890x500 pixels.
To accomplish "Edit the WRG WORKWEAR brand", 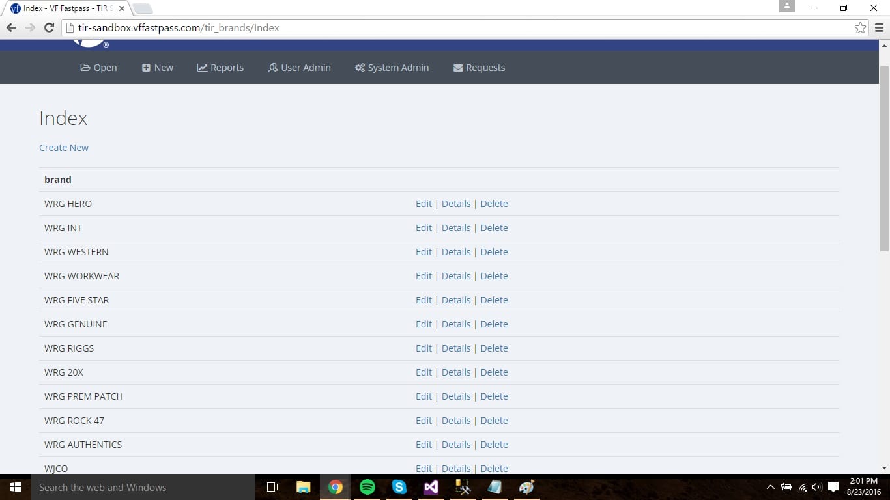I will point(423,276).
